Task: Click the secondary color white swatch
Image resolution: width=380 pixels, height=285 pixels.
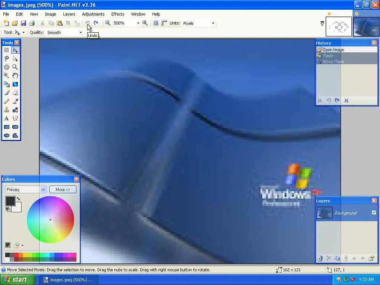Action: [18, 209]
